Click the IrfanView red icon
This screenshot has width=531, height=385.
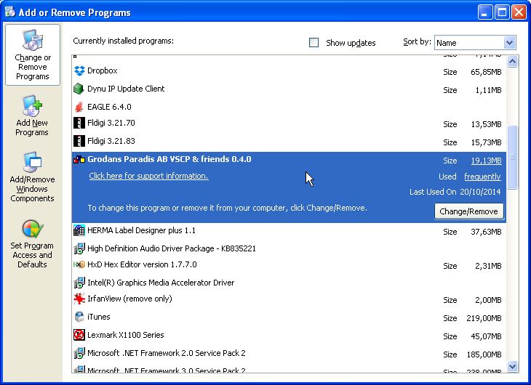(80, 299)
